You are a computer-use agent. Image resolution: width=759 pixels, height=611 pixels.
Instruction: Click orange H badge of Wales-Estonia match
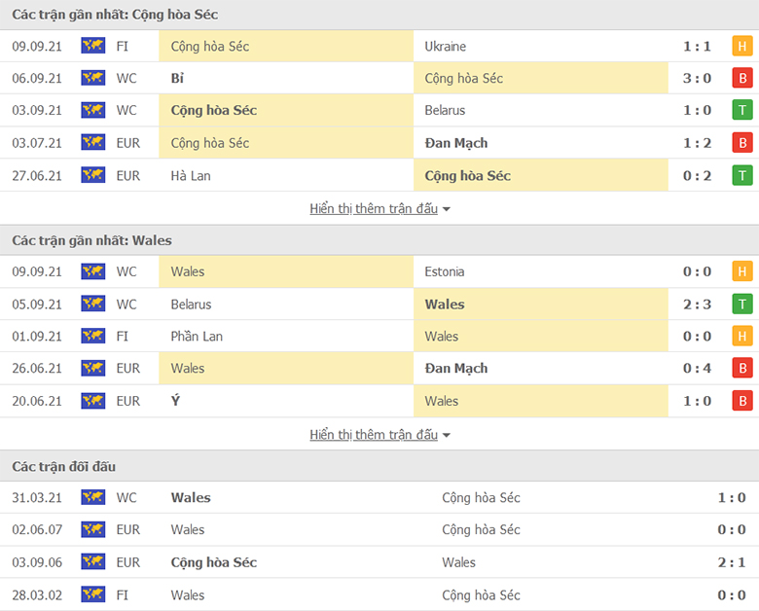pos(742,271)
